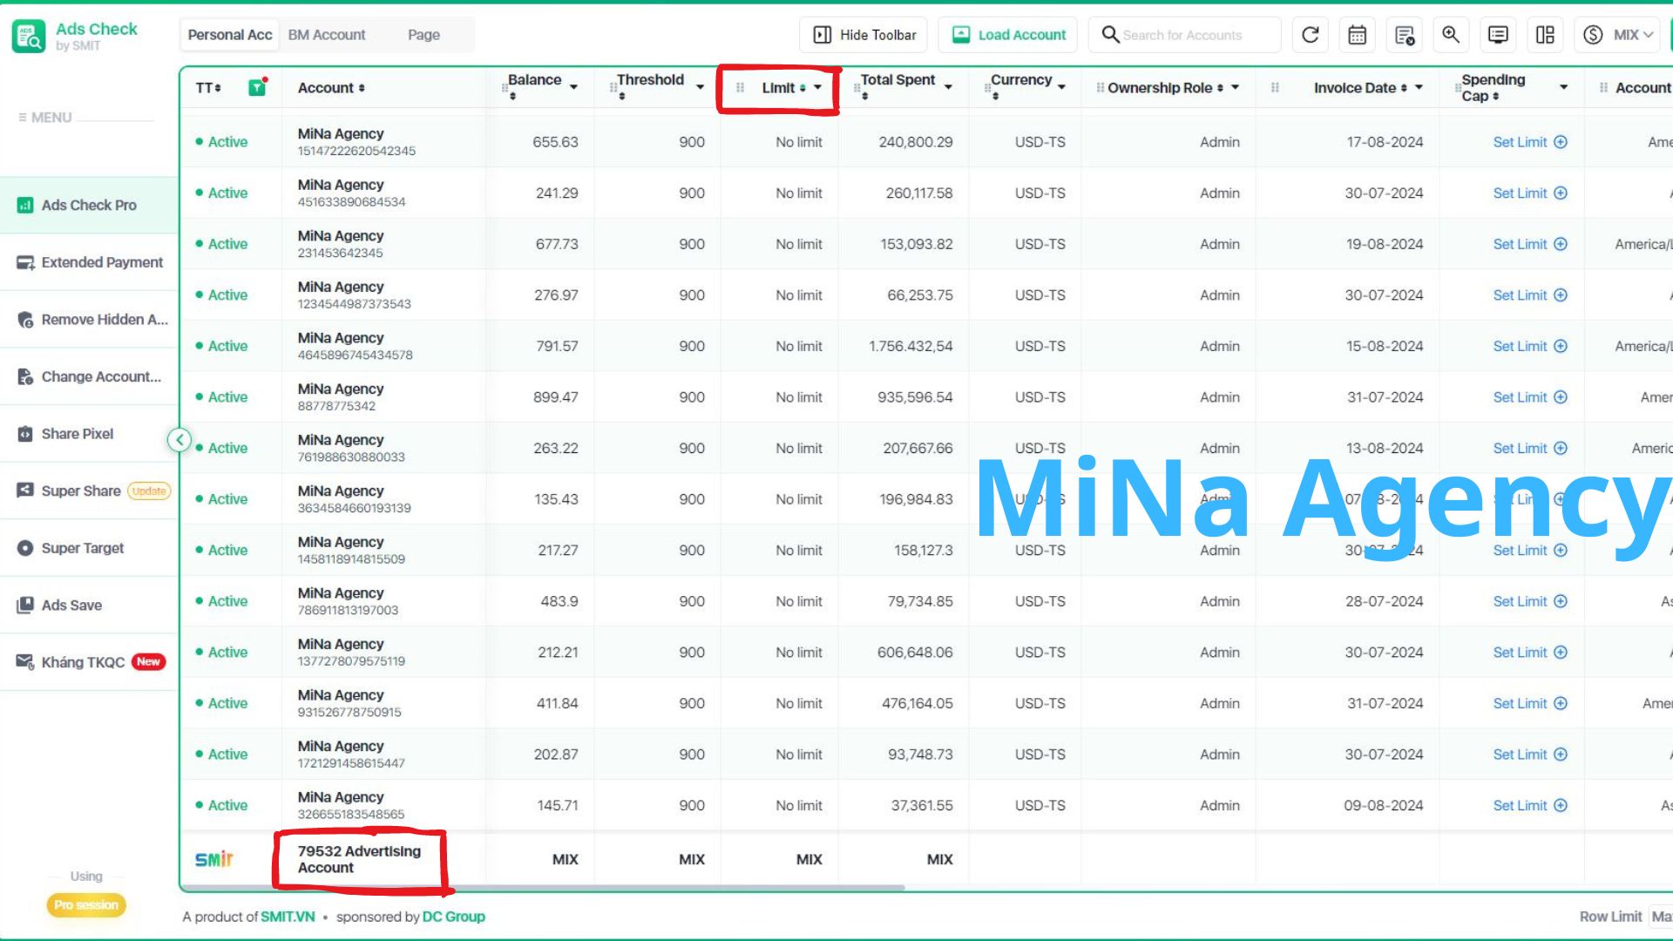Image resolution: width=1673 pixels, height=941 pixels.
Task: Switch to the Page tab
Action: tap(423, 35)
